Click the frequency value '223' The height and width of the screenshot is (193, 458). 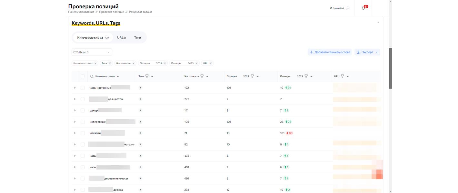coord(187,99)
